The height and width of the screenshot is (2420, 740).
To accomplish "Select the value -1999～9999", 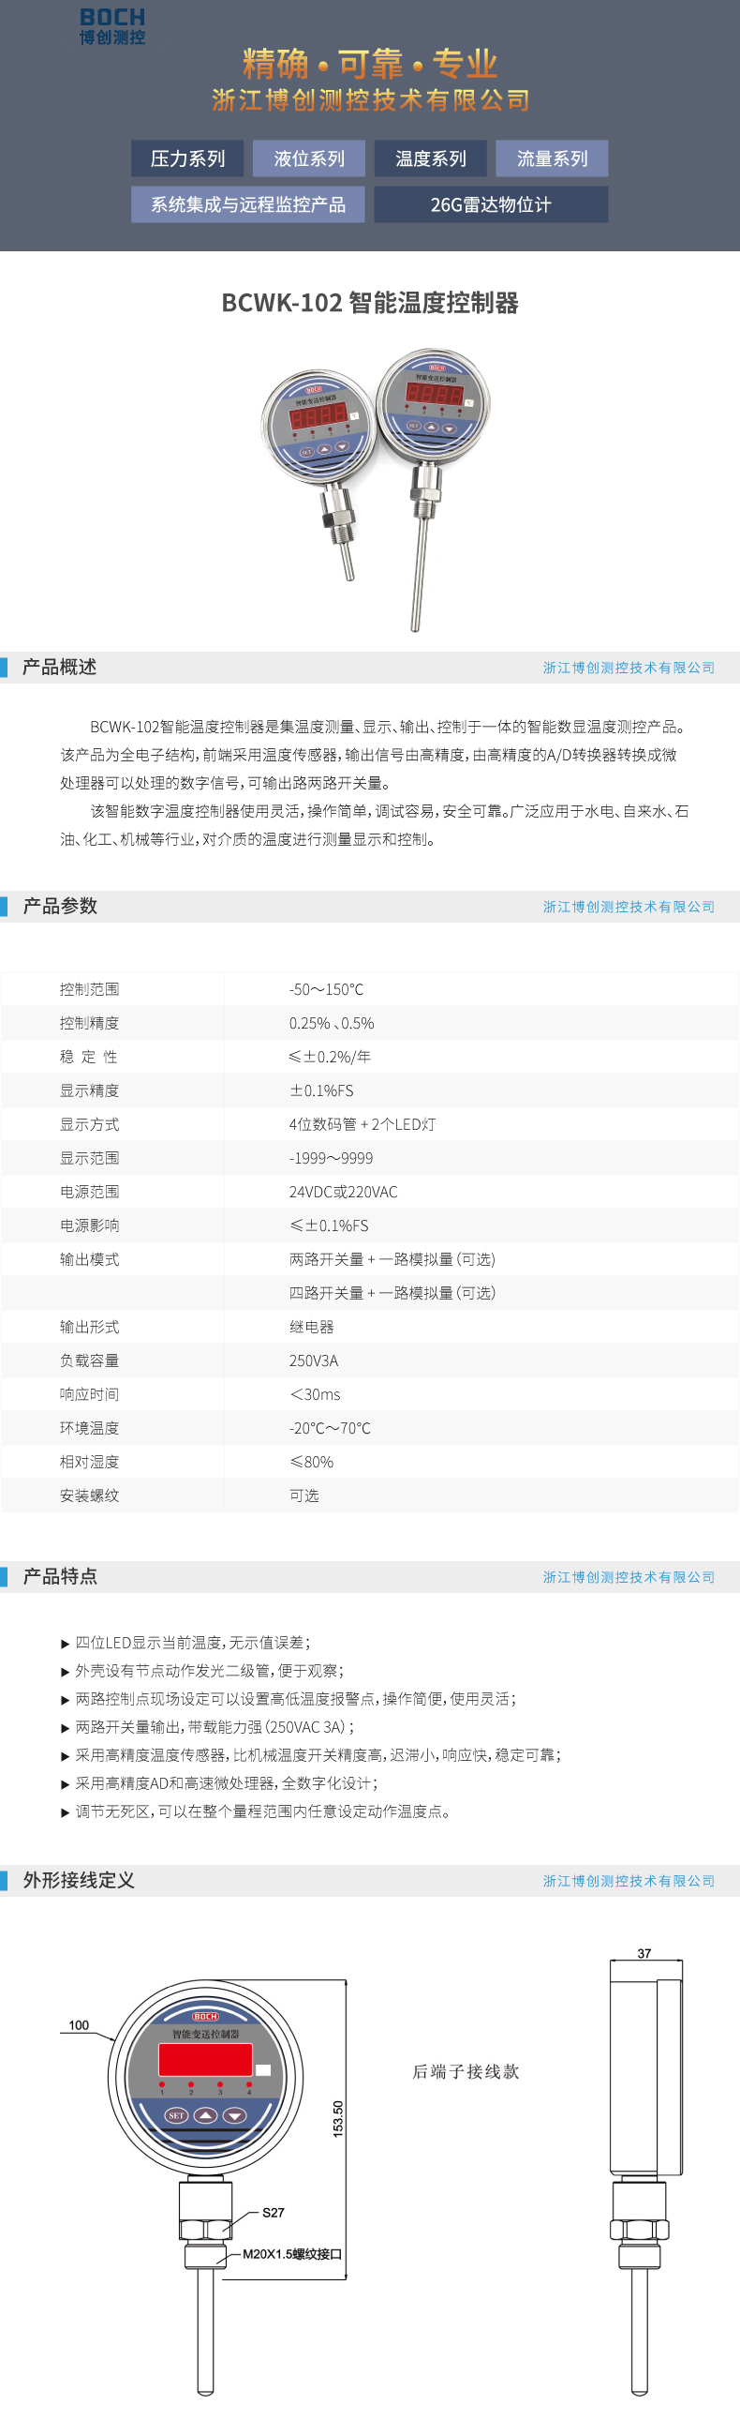I will [331, 1158].
